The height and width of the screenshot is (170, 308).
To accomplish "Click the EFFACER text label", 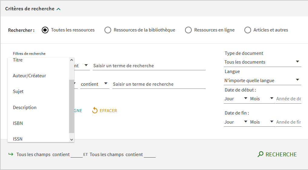I will pos(108,111).
